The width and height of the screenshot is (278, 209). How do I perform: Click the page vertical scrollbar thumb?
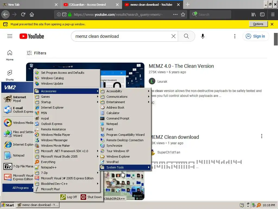(276, 39)
